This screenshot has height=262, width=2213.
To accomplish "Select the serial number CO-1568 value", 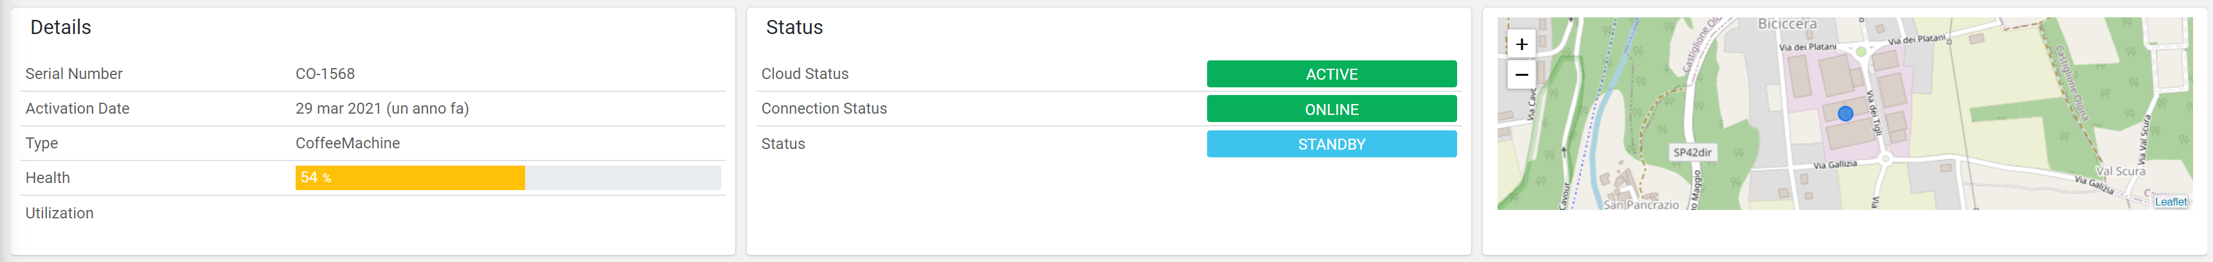I will (325, 74).
